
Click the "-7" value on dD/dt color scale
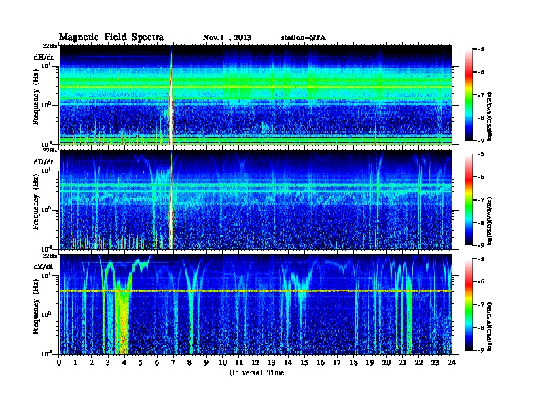(x=481, y=200)
